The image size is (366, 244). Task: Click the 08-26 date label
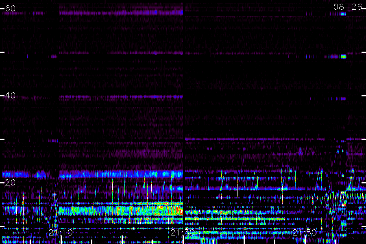coord(348,7)
